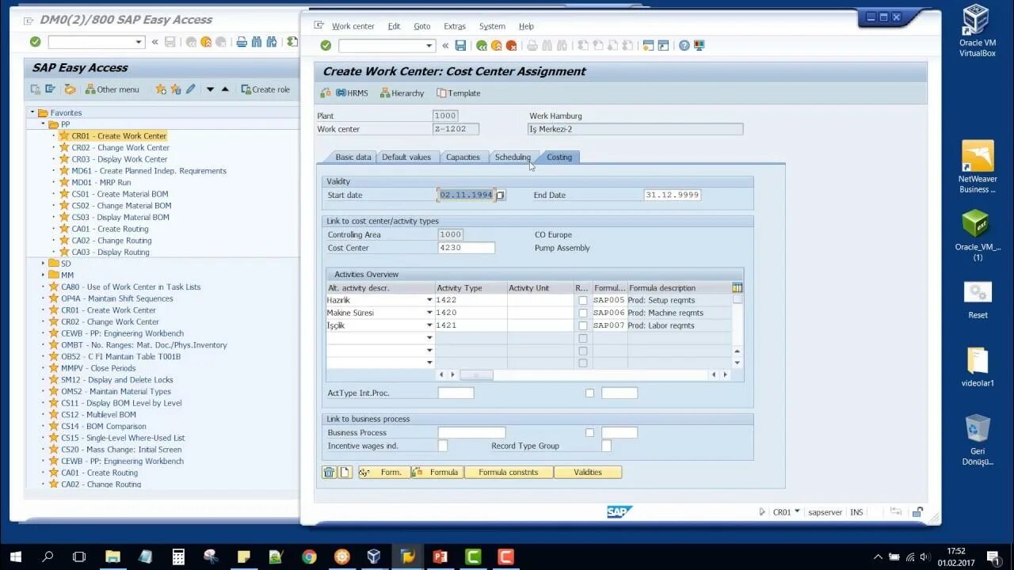Screen dimensions: 1014x570
Task: Open the command field dropdown in Easy Access window
Action: pos(139,42)
